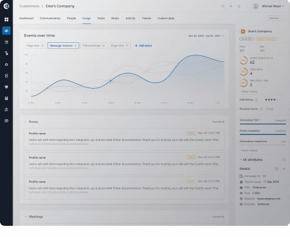Click the Onboarding Part 1 progress bar
This screenshot has height=237, width=290.
click(x=263, y=124)
